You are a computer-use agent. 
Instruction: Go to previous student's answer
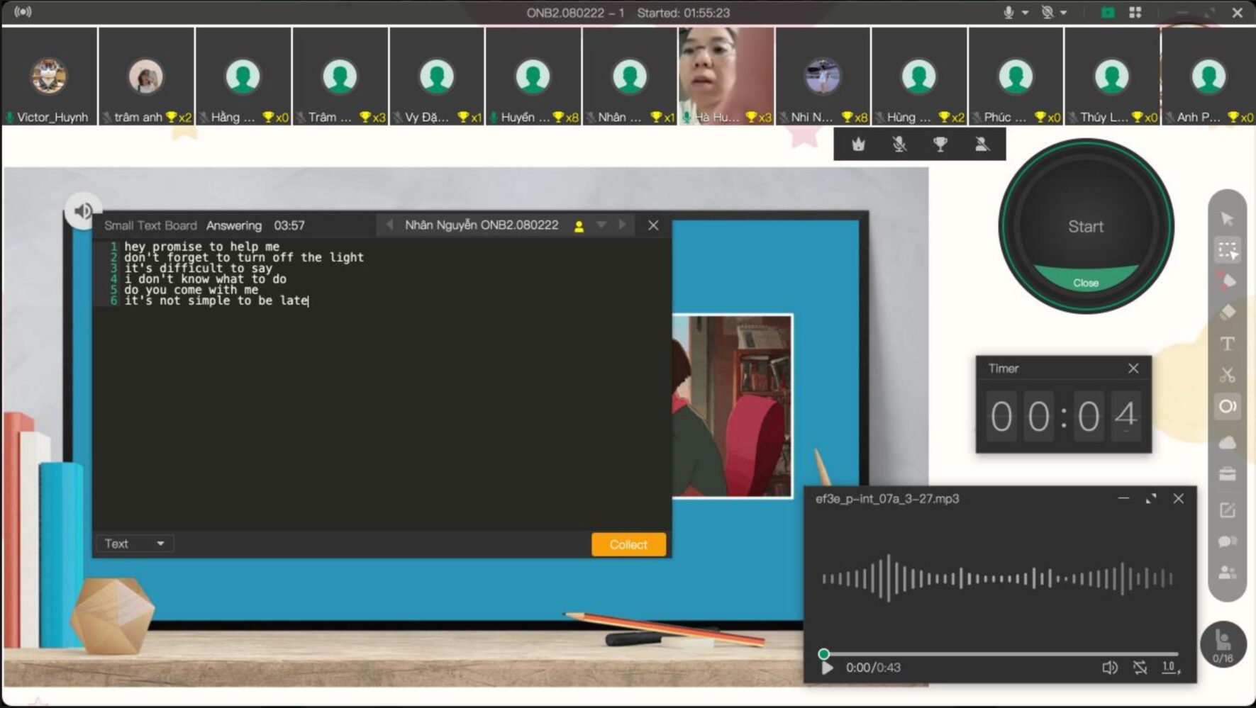click(389, 225)
